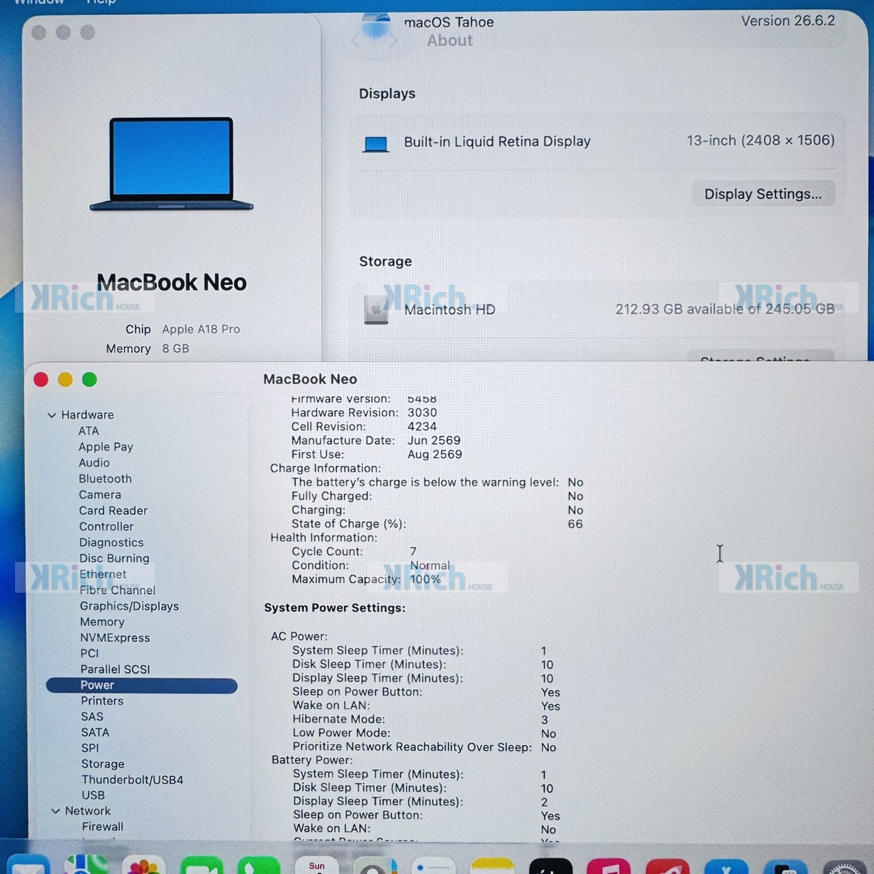This screenshot has height=874, width=874.
Task: Select Storage in the Hardware sidebar list
Action: [103, 763]
